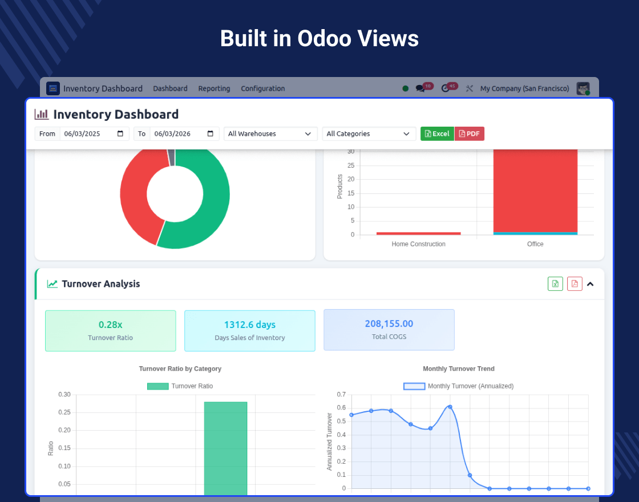Open the Reporting menu

(x=215, y=88)
